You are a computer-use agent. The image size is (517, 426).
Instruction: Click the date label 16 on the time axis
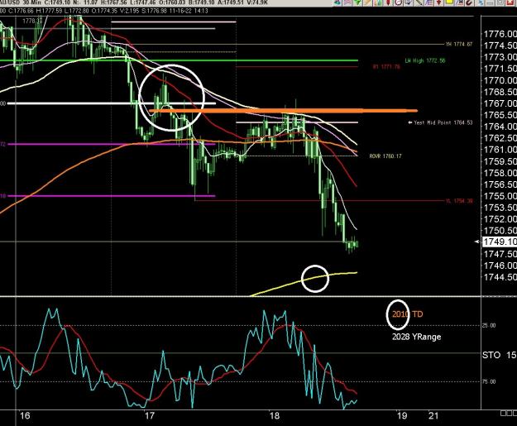click(x=25, y=415)
